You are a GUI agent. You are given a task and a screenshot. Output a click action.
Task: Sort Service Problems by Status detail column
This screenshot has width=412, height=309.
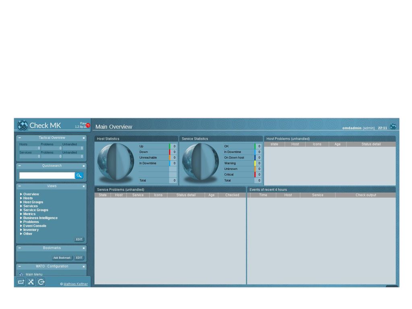tap(186, 195)
